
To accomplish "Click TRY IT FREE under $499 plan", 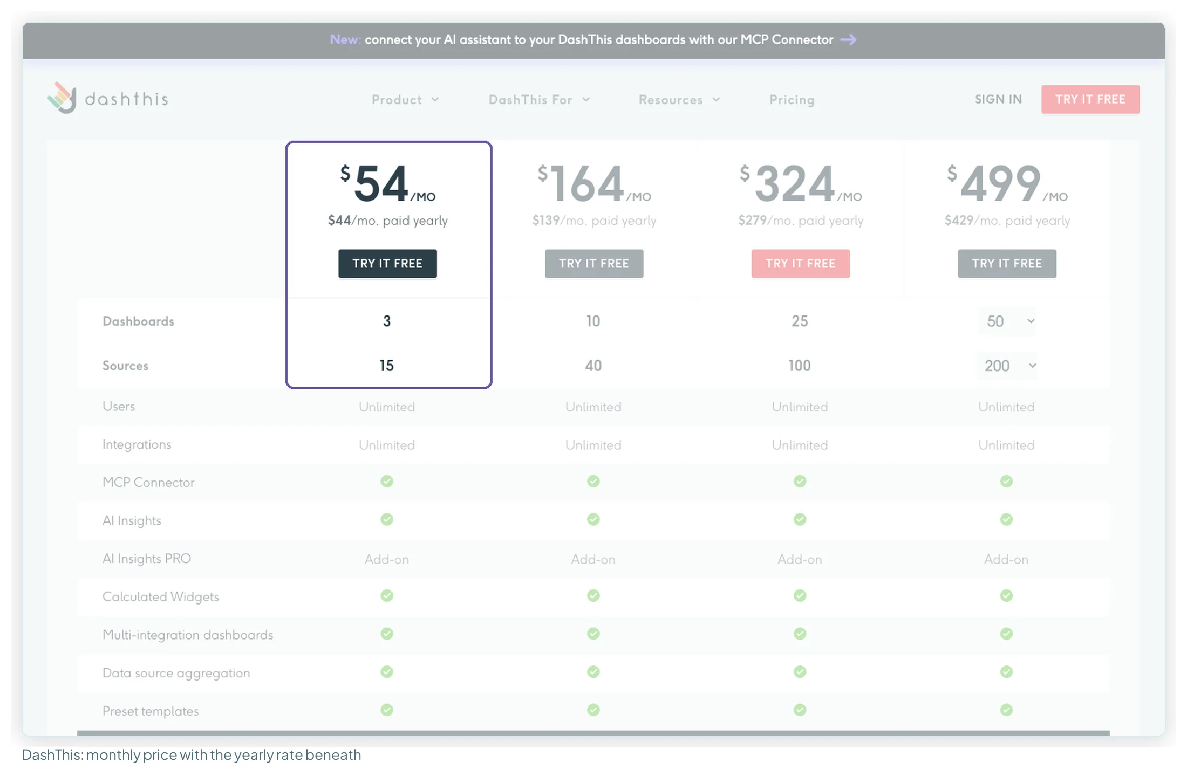I will coord(1007,264).
